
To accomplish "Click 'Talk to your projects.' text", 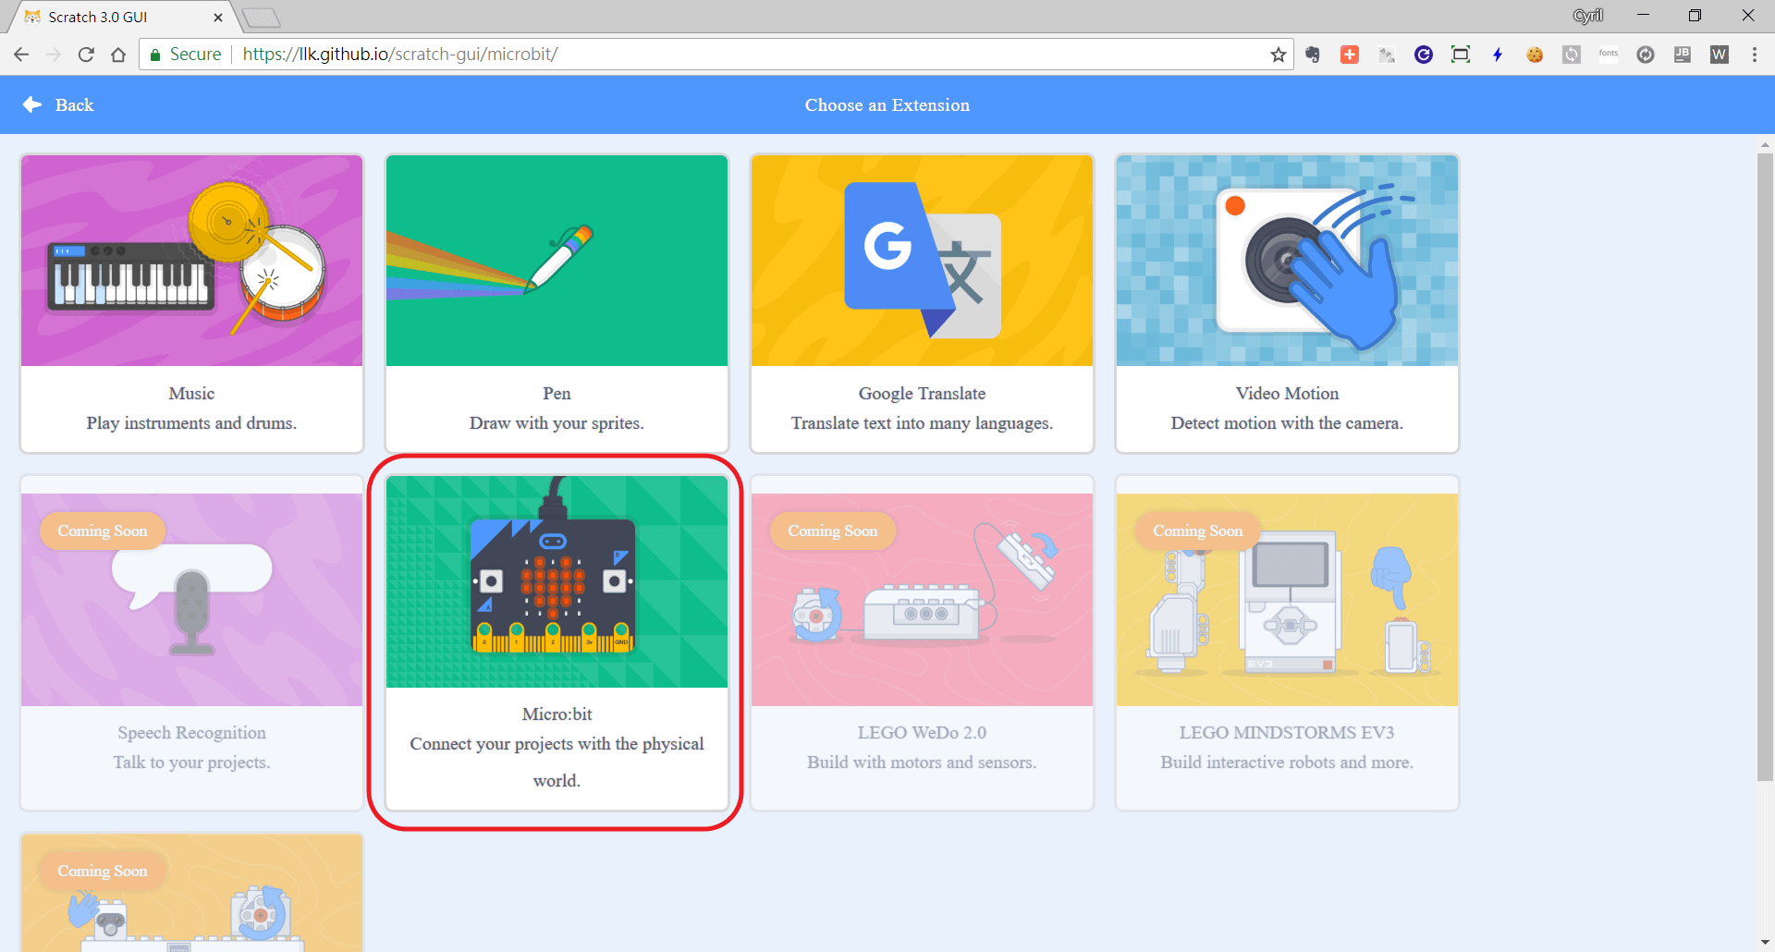I will (x=191, y=763).
